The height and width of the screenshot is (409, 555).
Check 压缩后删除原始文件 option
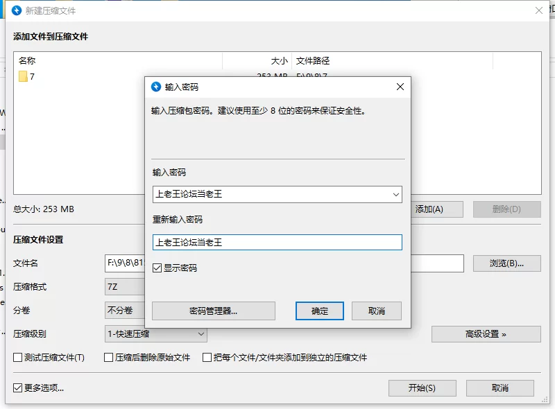click(x=109, y=357)
